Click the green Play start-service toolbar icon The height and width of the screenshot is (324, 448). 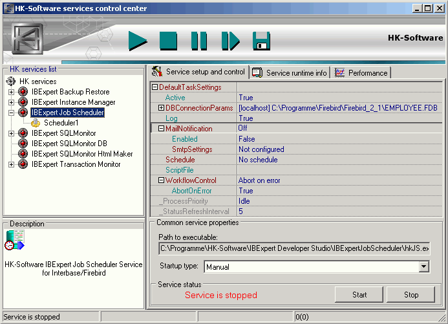(138, 41)
